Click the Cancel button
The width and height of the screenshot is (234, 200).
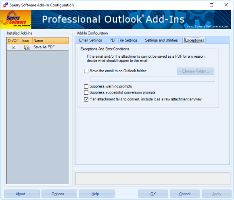[185, 194]
